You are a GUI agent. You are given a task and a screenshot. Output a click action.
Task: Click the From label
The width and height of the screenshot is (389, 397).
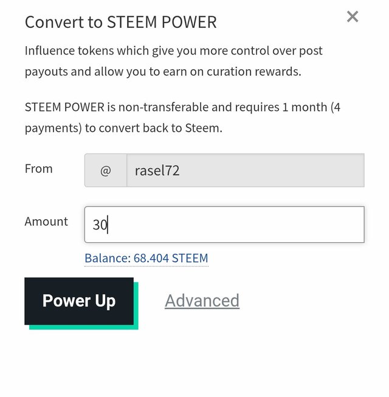(x=39, y=169)
